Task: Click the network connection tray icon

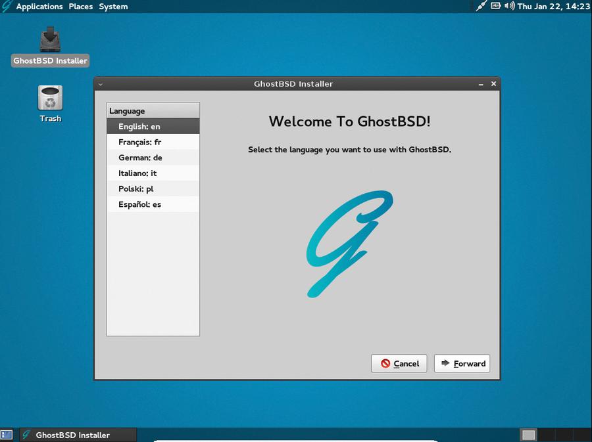Action: click(x=481, y=6)
